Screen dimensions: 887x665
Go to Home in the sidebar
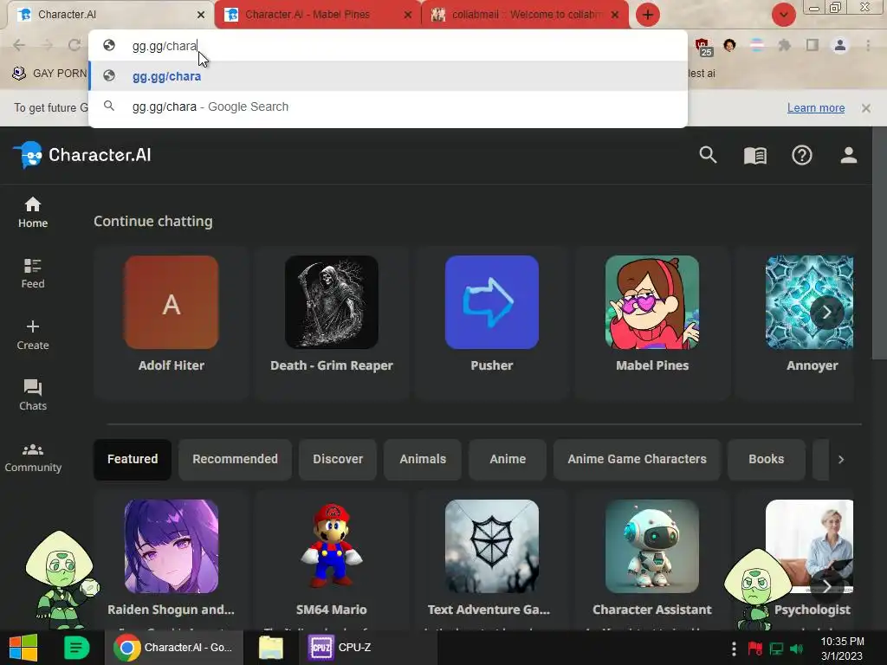(x=33, y=213)
